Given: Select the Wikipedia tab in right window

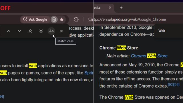Looking at the screenshot, I should 104,8.
